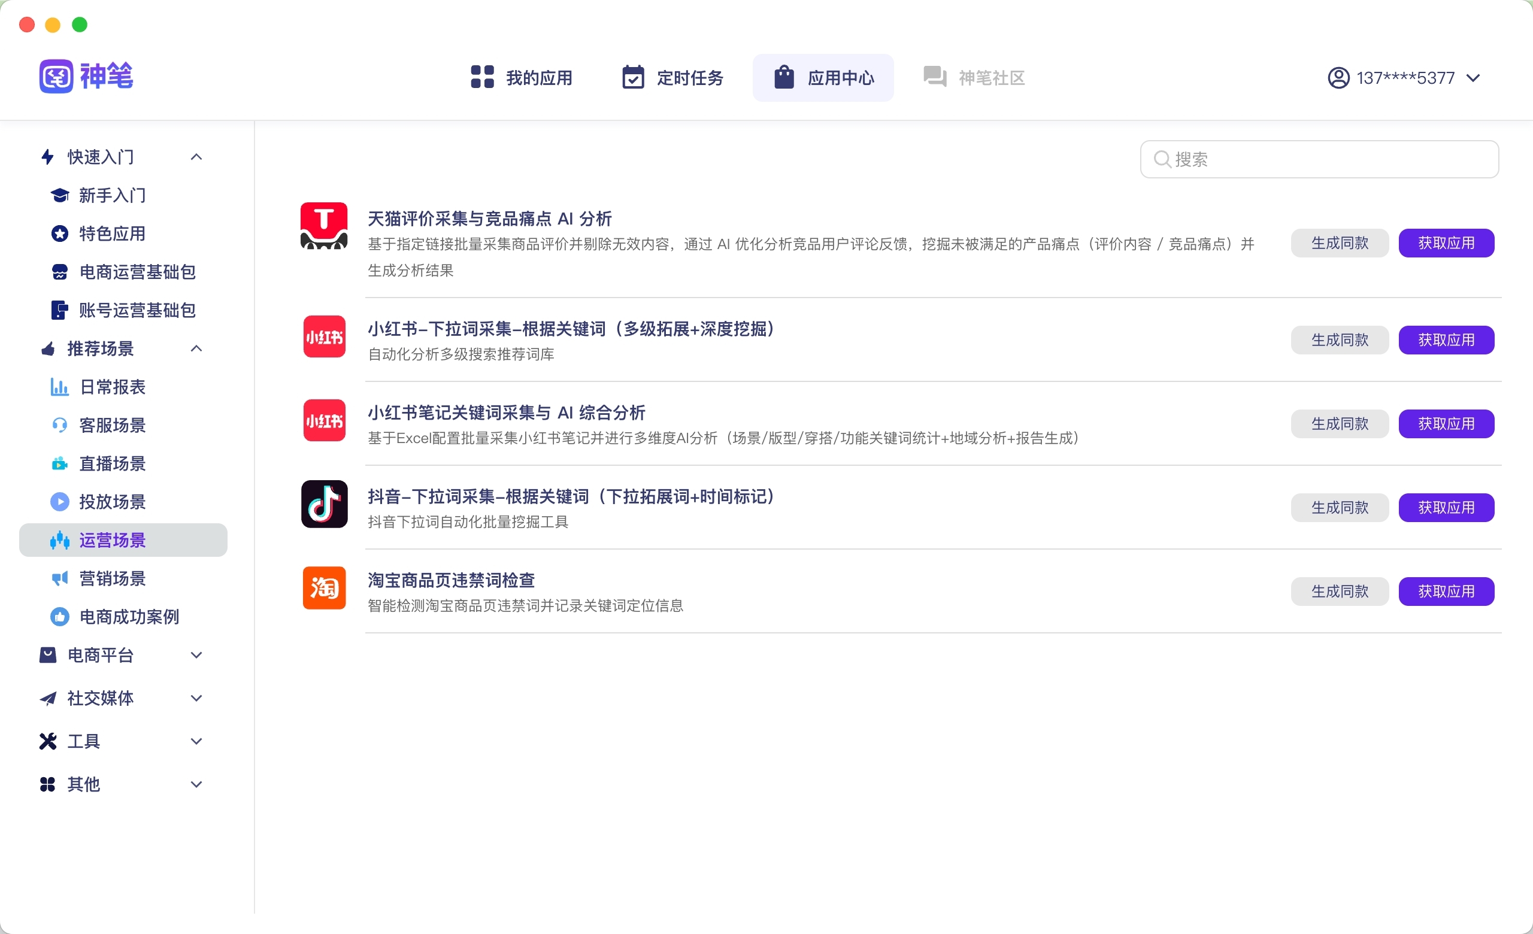Open 直播场景 in the sidebar
Screen dimensions: 1533x934
tap(112, 463)
